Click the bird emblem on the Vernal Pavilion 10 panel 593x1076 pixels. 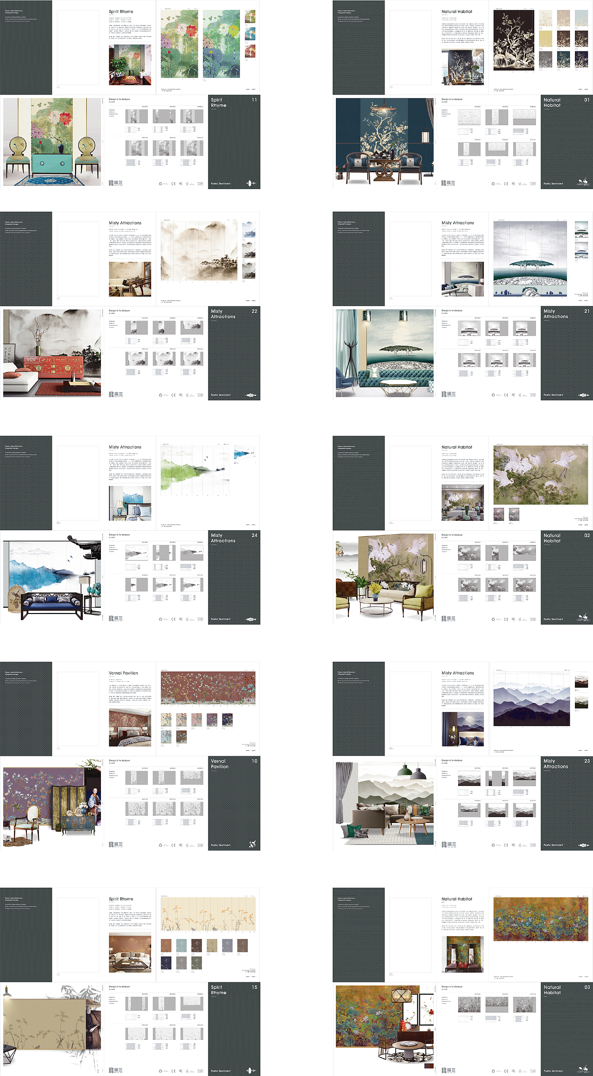[x=252, y=844]
